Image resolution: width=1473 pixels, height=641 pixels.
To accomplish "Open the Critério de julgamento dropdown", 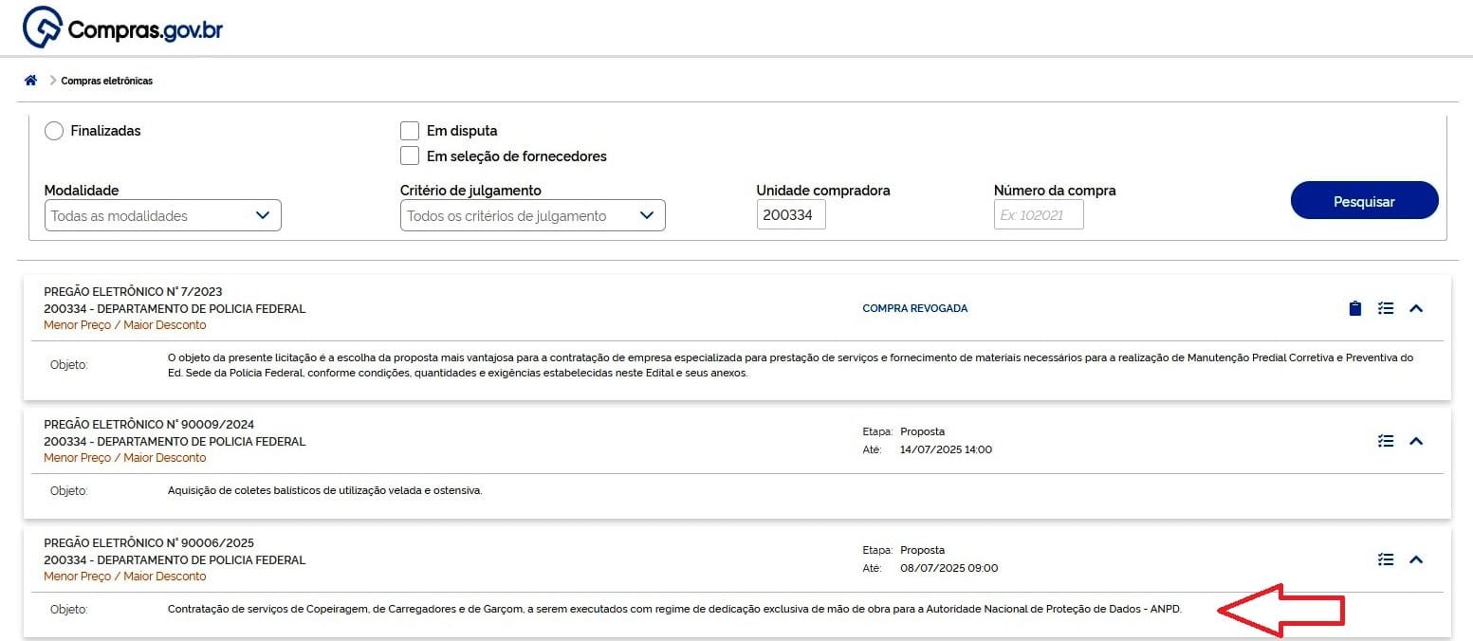I will [x=533, y=215].
